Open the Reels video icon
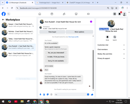This screenshot has width=130, height=104. tap(52, 14)
